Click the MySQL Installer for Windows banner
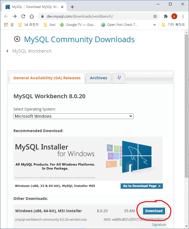Image resolution: width=189 pixels, height=229 pixels. click(88, 159)
